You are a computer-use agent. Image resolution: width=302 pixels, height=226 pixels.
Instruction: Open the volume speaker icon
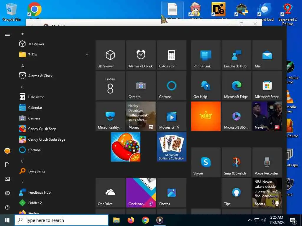coord(264,220)
